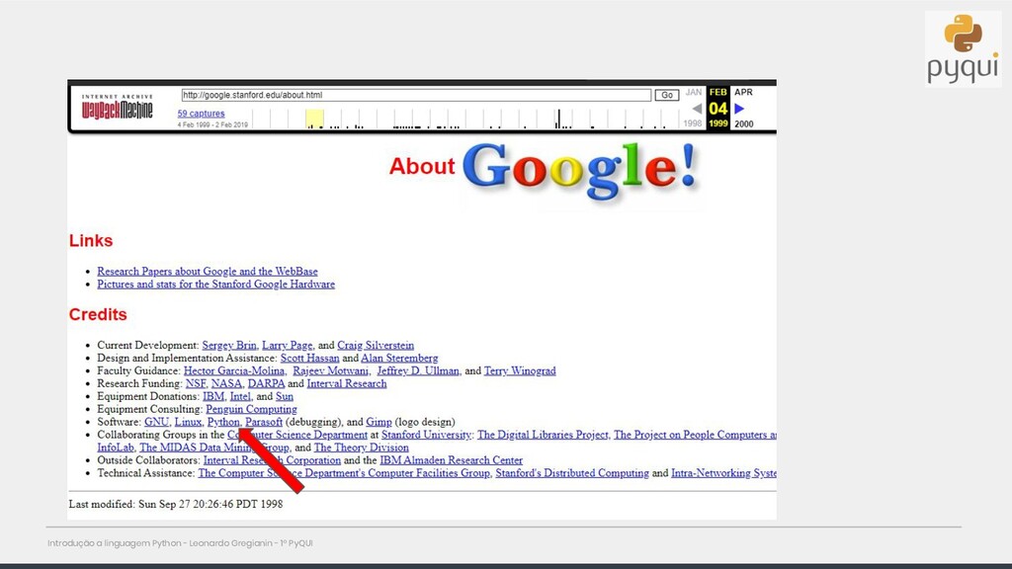Open Rajeev Motwani link
The image size is (1012, 569).
(330, 371)
